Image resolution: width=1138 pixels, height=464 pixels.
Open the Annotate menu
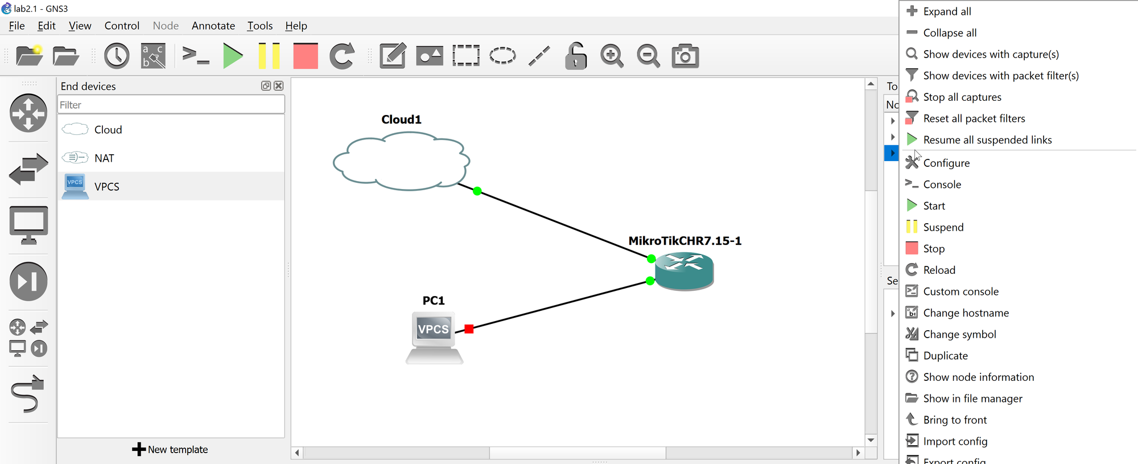pos(213,26)
